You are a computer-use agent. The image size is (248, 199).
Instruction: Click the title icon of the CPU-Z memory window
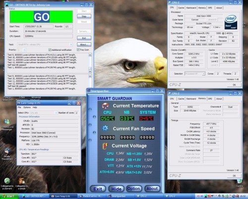click(x=170, y=94)
